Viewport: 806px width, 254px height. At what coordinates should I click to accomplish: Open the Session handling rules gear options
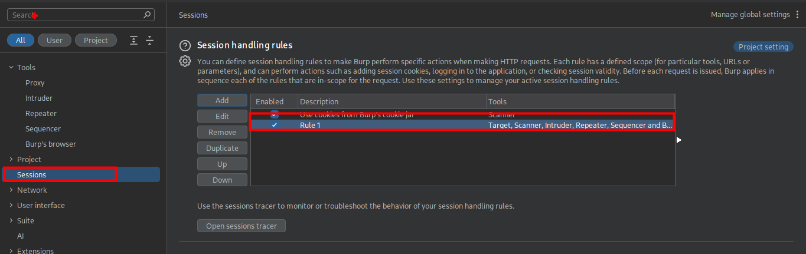click(185, 61)
